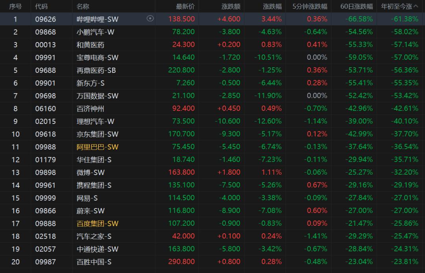Click 理想汽车-W in the table
Image resolution: width=425 pixels, height=273 pixels.
[95, 121]
